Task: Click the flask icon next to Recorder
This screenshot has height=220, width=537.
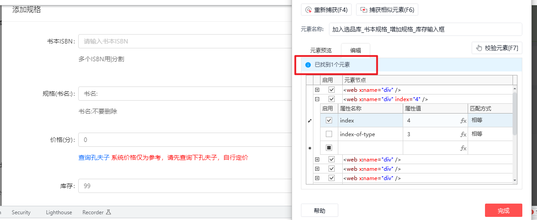Action: 108,212
